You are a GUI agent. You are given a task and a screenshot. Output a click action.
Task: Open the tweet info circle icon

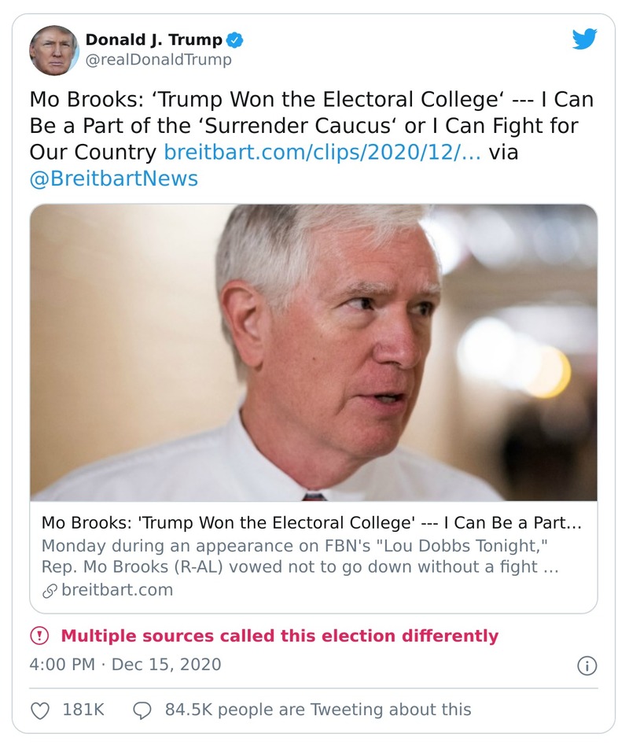(x=587, y=665)
